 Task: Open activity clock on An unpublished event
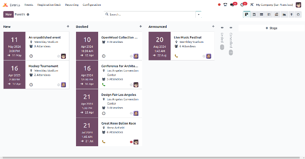(x=31, y=56)
